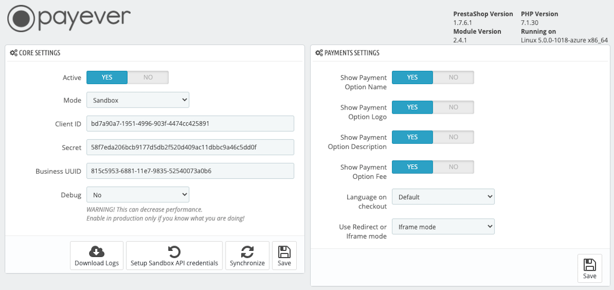Screen dimensions: 614x290
Task: Click the Show Payment Option Fee label
Action: click(x=364, y=172)
